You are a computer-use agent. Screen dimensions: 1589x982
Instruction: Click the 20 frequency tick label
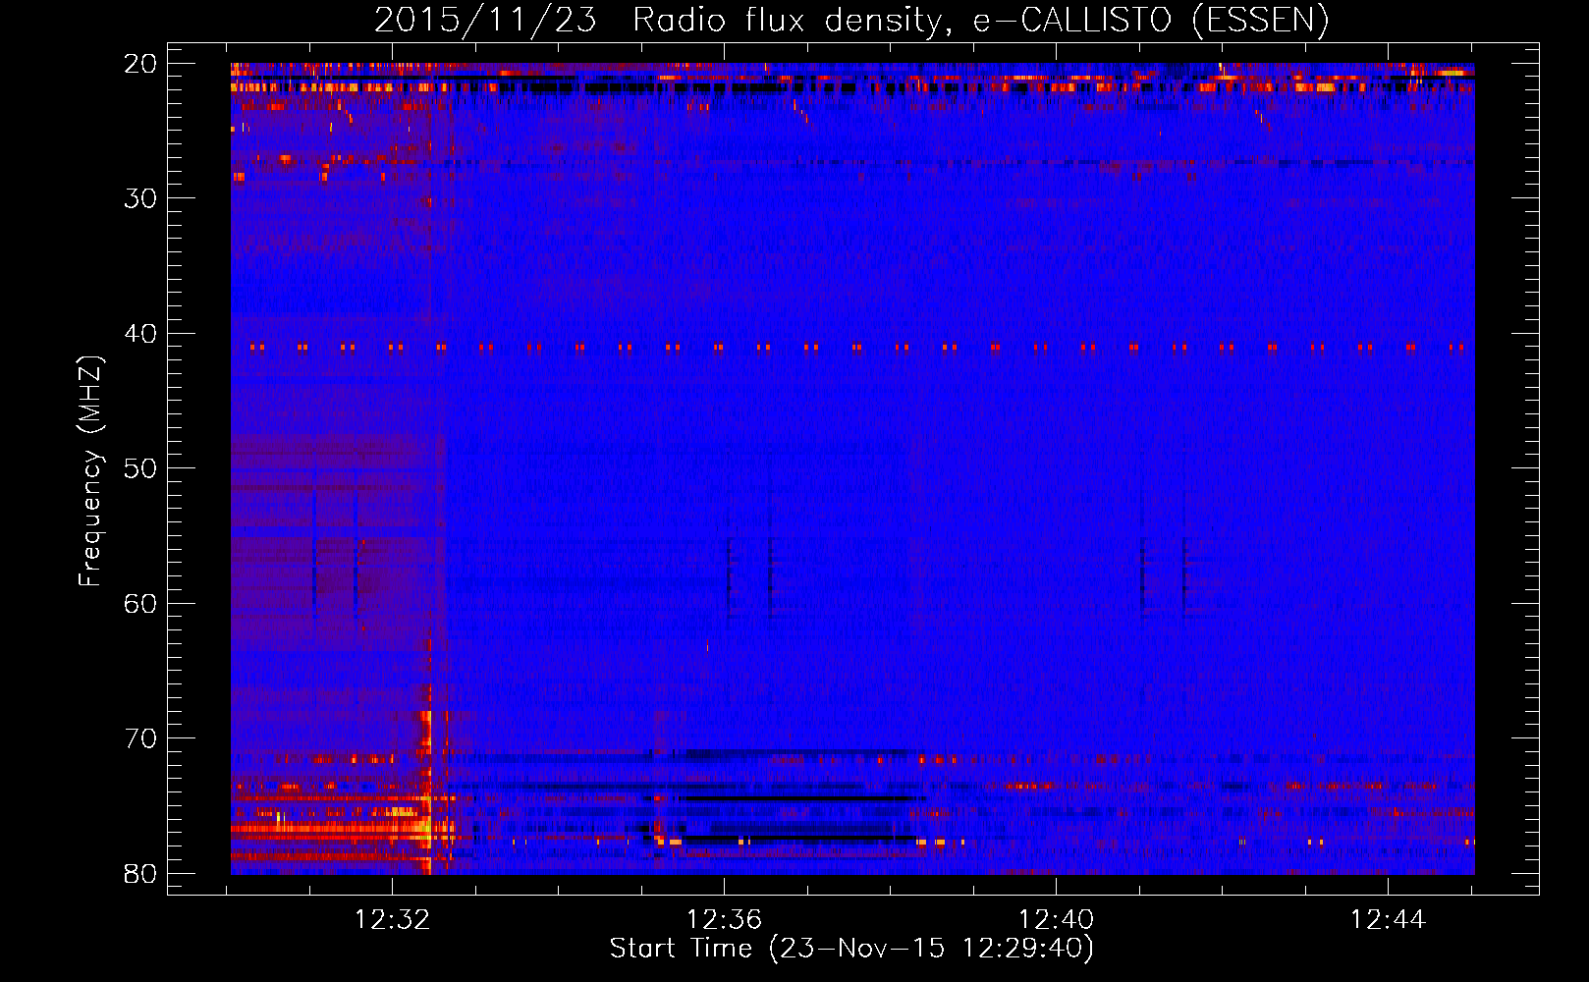pos(141,64)
